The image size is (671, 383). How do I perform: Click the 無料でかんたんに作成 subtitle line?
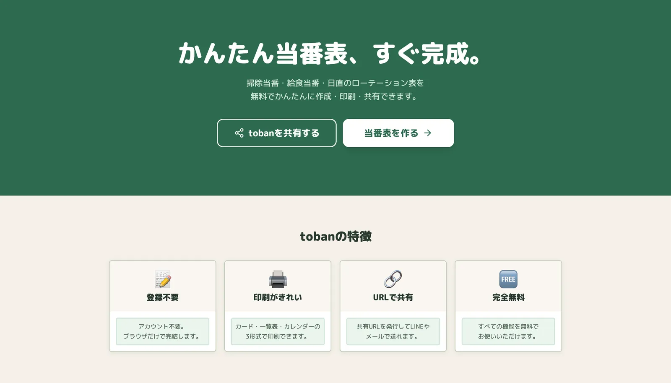[335, 96]
